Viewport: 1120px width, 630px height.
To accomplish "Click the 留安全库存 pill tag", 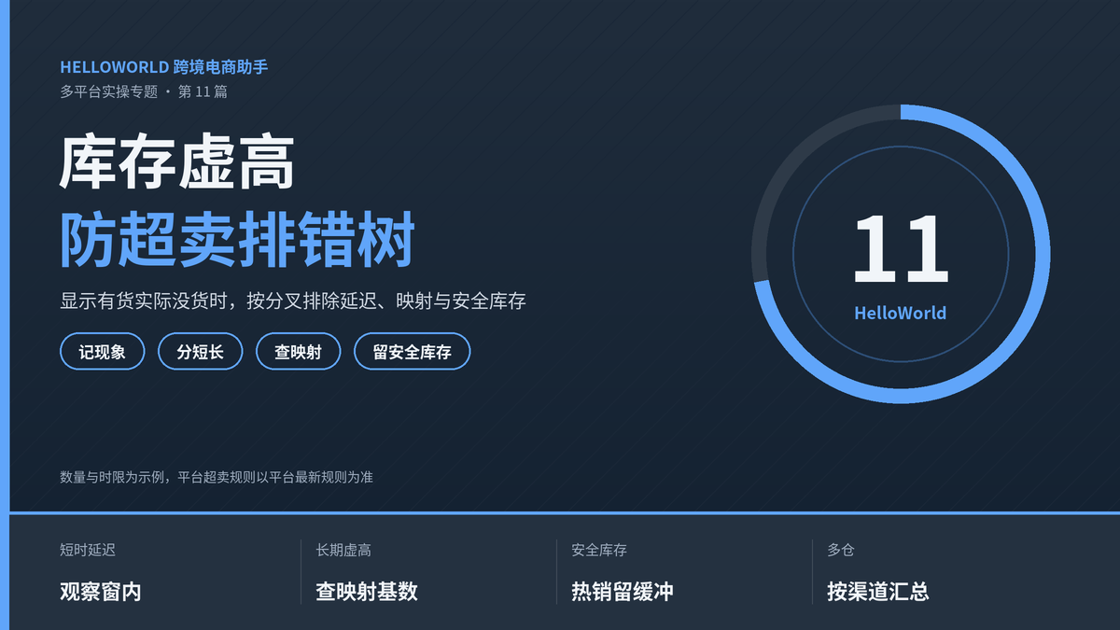I will point(412,352).
